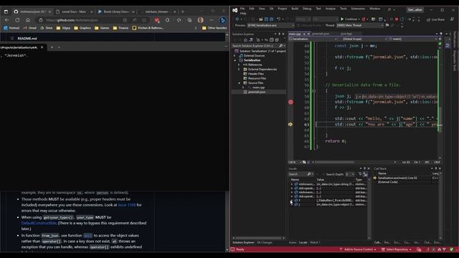The height and width of the screenshot is (258, 459).
Task: Open the Games bookmark folder
Action: pyautogui.click(x=102, y=28)
